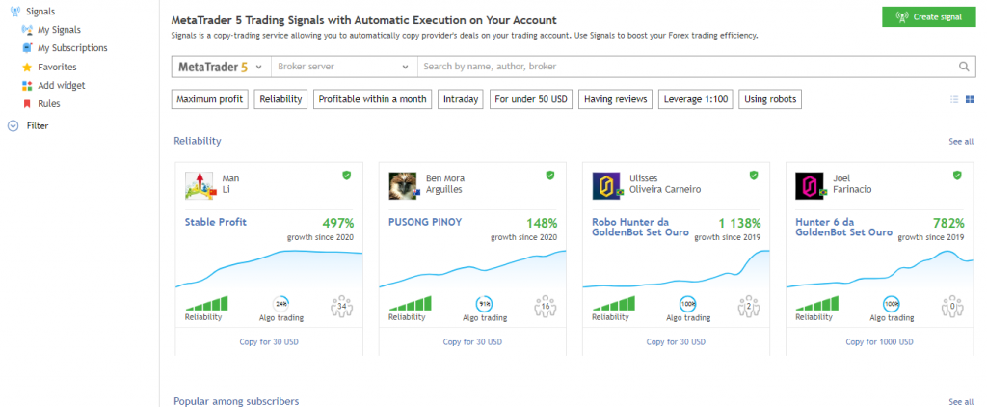Click Ben Mora Arguilles' avatar image
Screen dimensions: 987x407
pyautogui.click(x=404, y=186)
